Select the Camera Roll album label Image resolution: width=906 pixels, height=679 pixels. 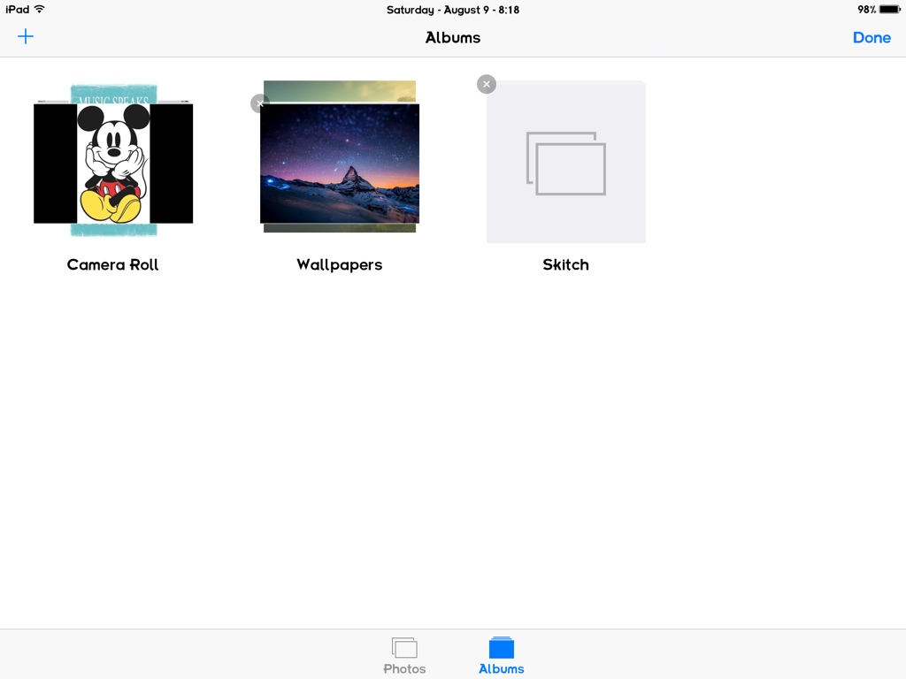(x=112, y=264)
